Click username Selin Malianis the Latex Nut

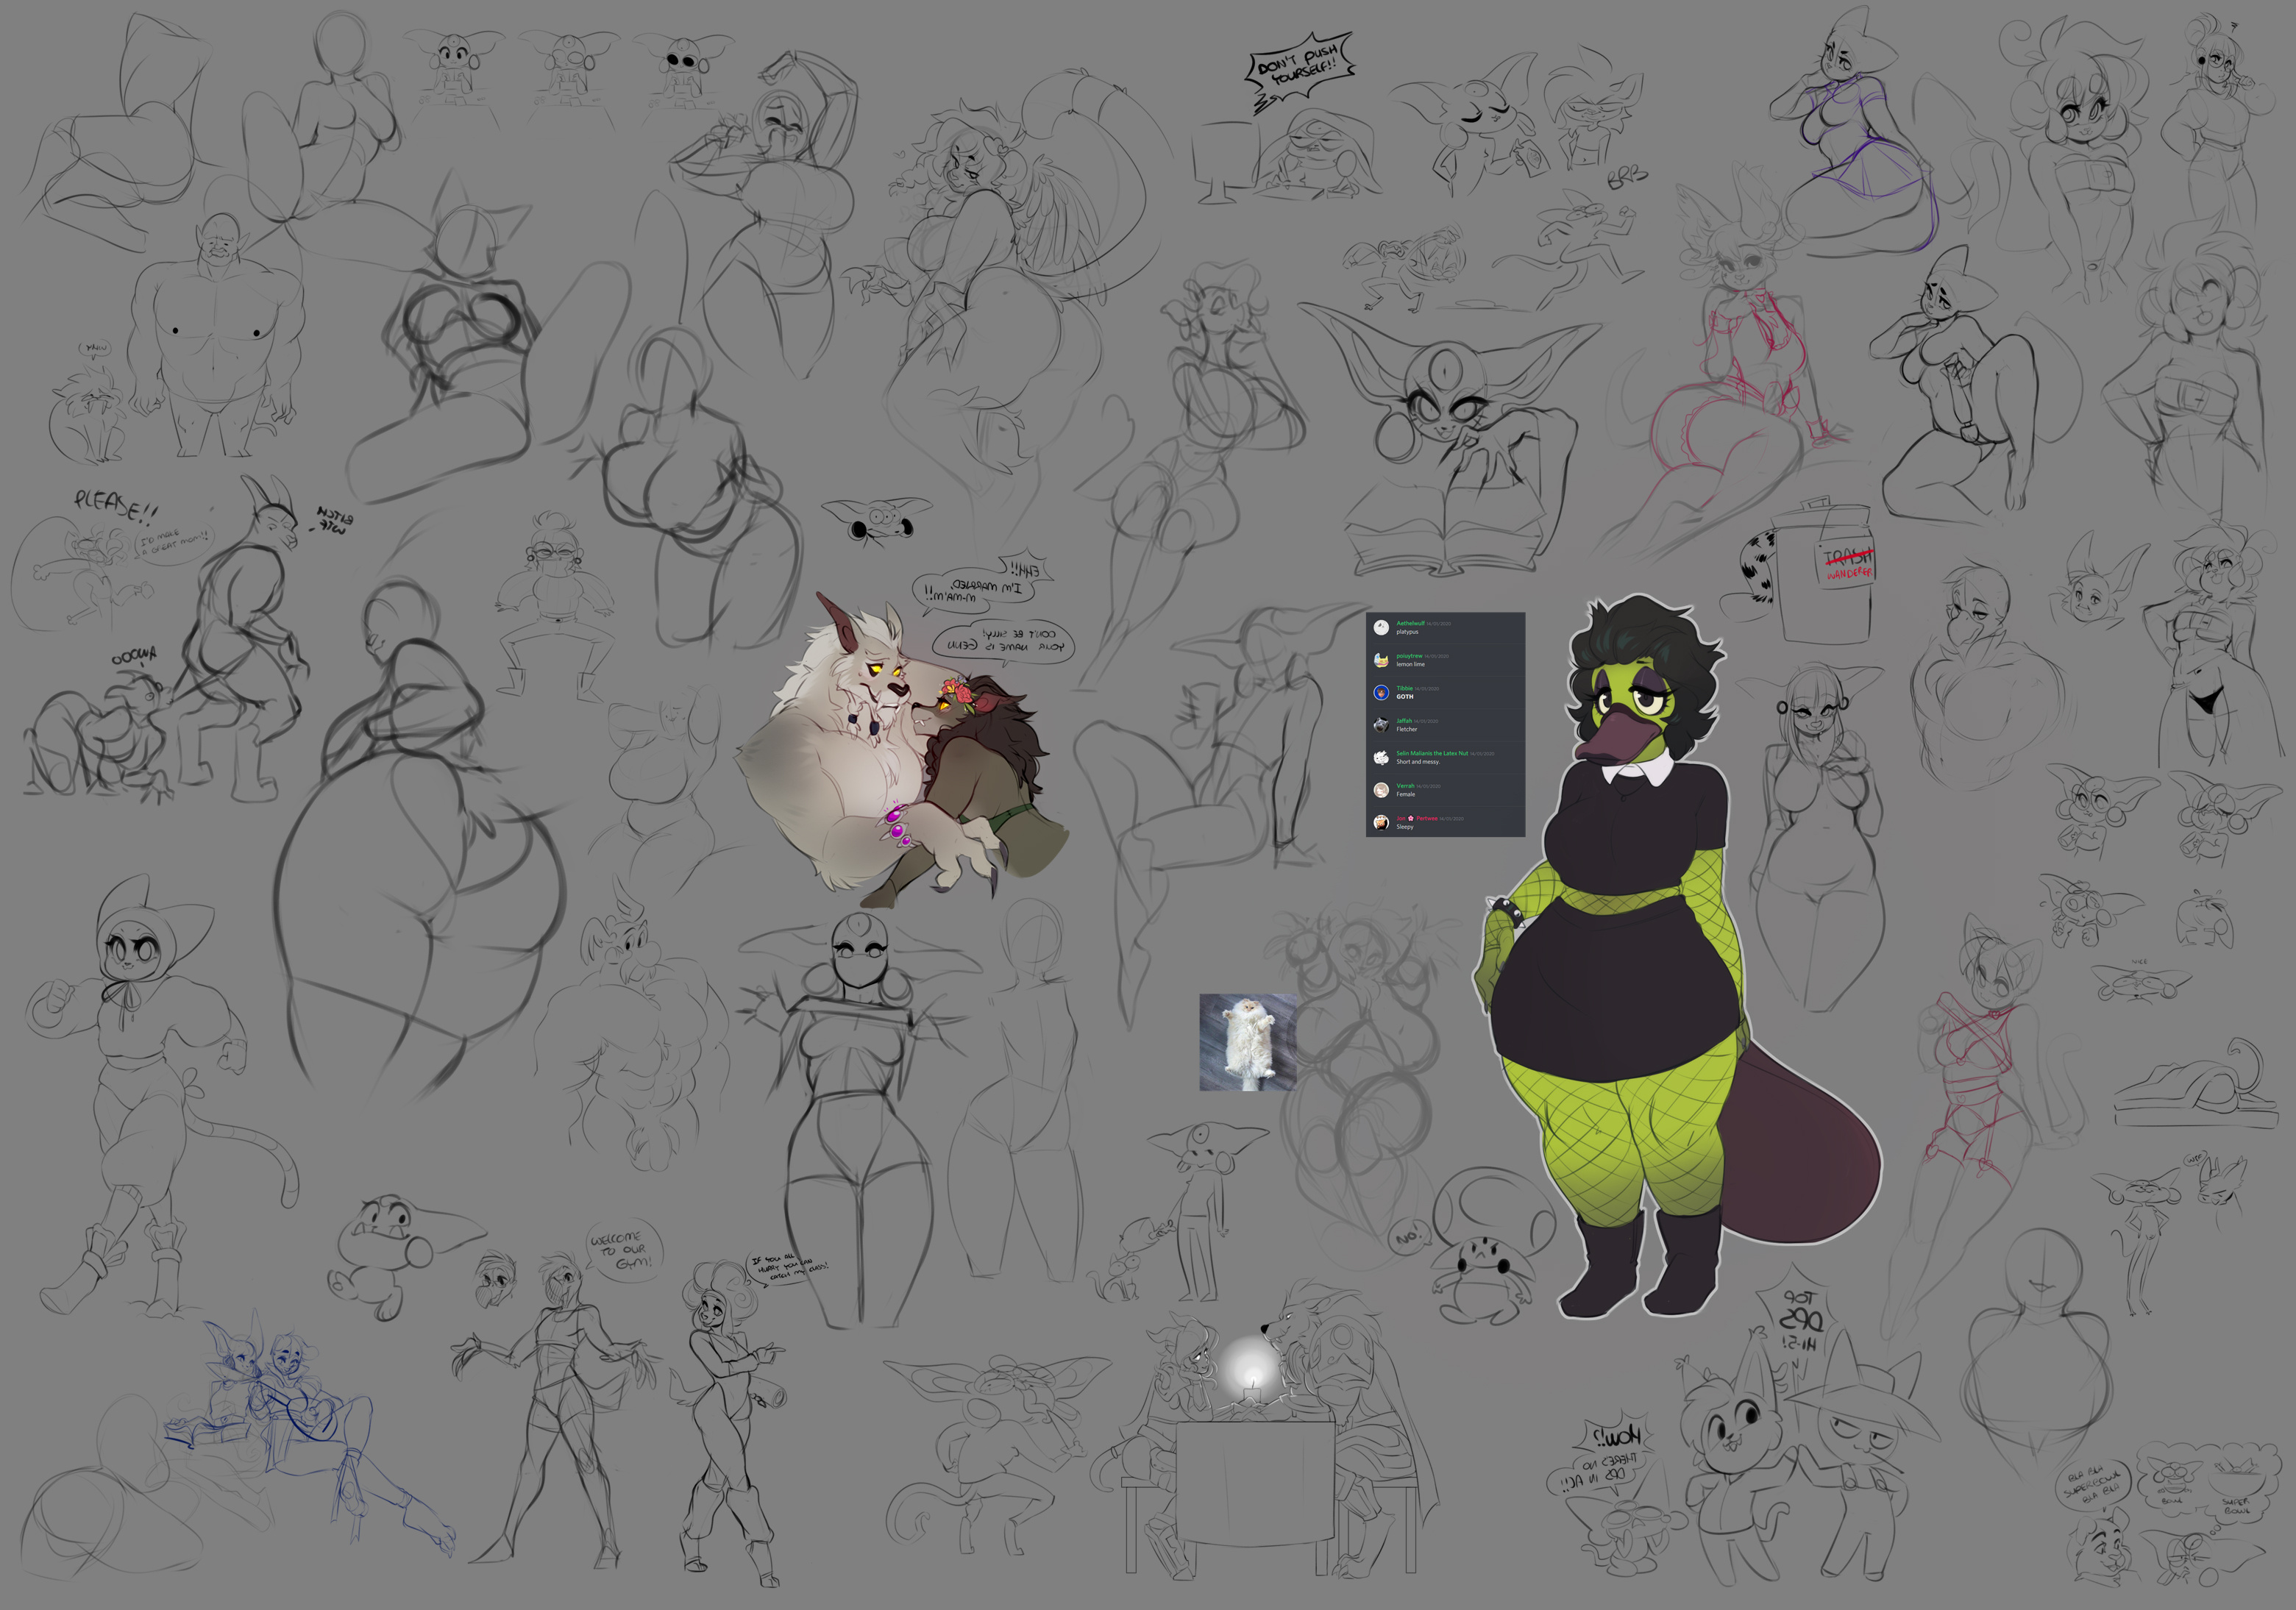[x=1432, y=753]
